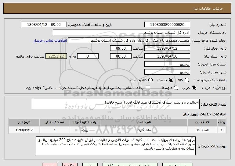
Task: Click the need date cell 1398/04/17
Action: click(x=24, y=130)
